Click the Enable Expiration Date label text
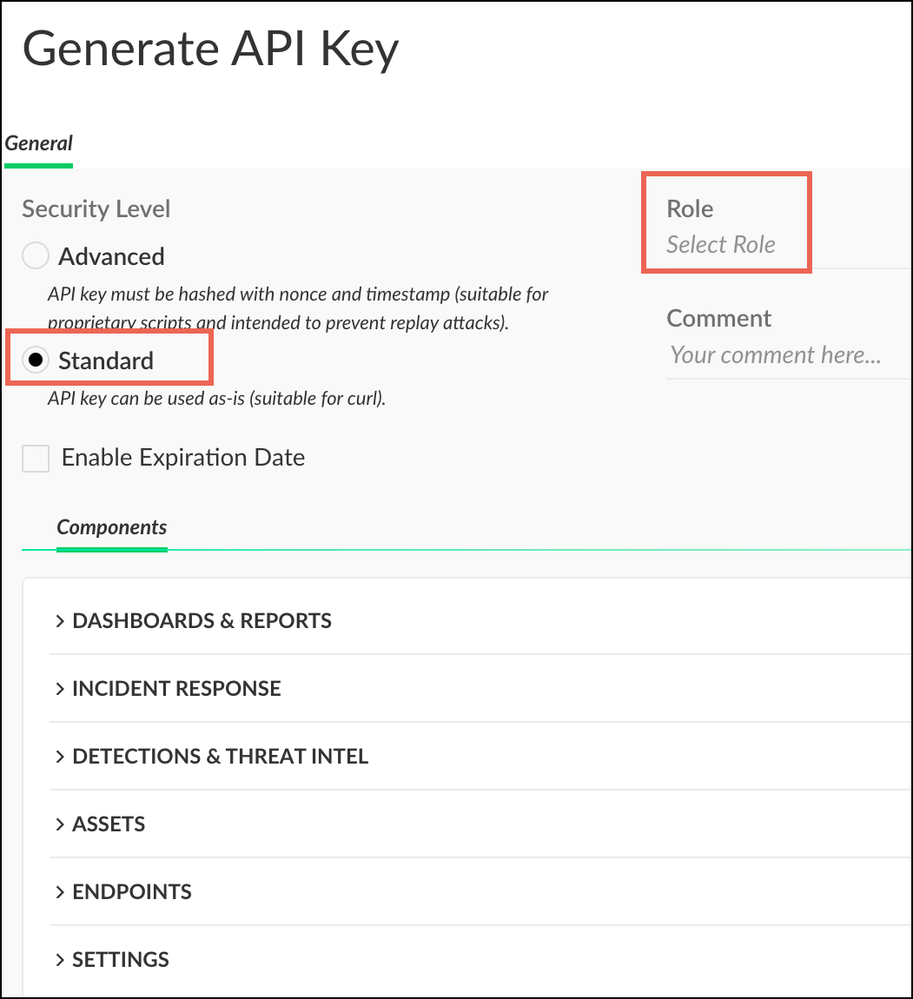 coord(183,458)
